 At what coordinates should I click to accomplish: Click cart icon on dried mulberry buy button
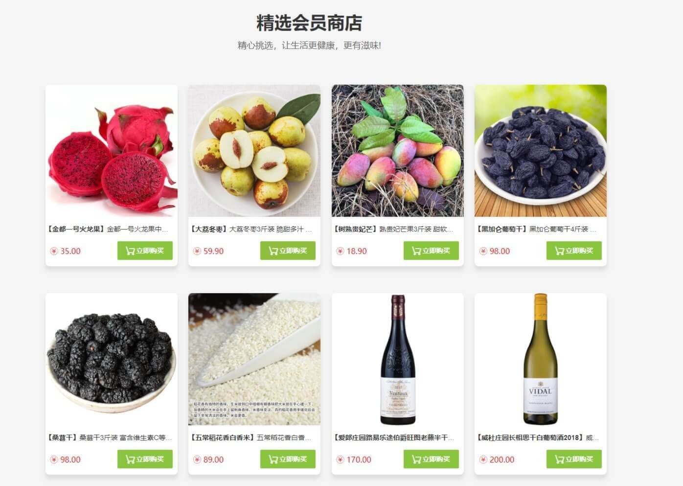point(130,460)
